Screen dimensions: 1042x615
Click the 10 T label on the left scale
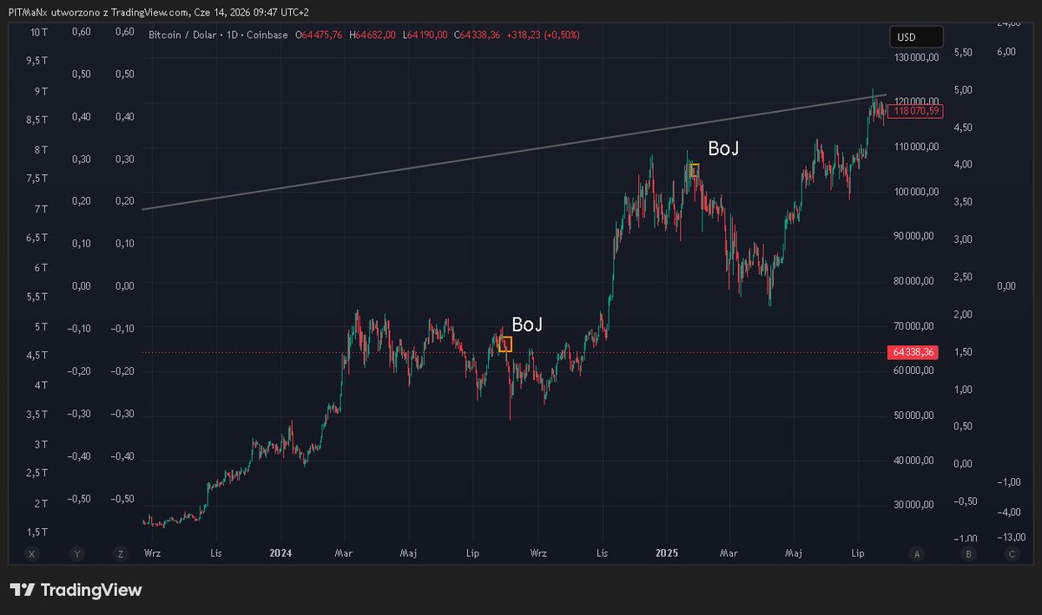[x=39, y=32]
